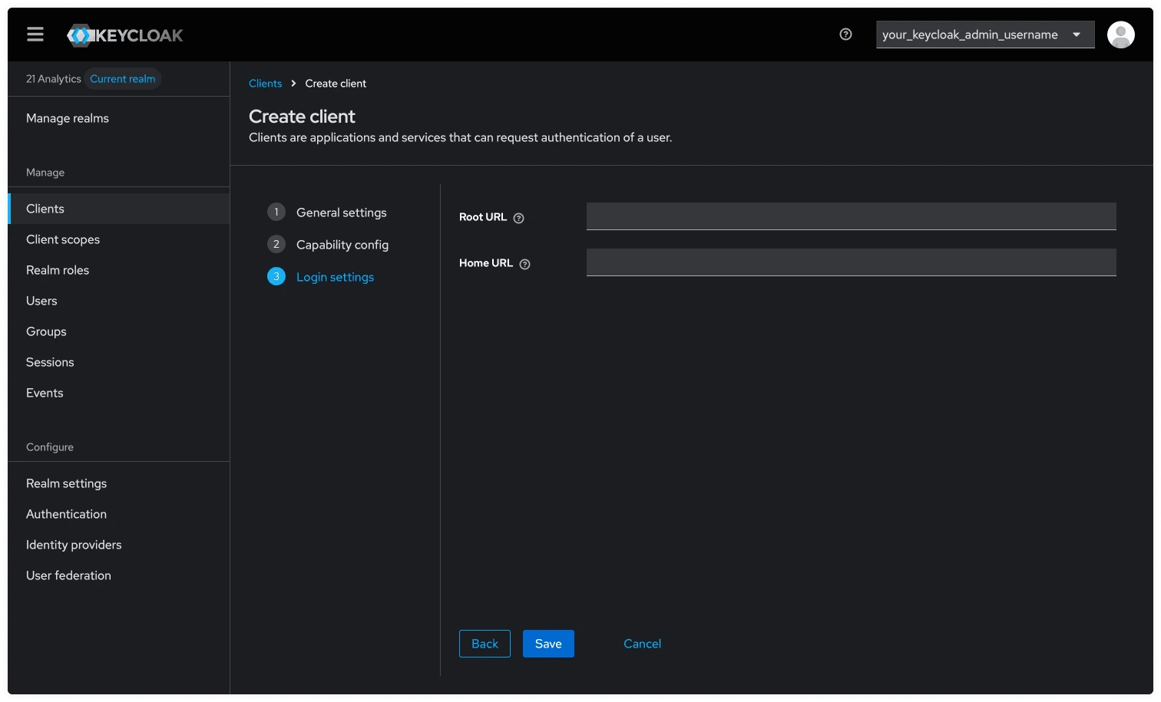This screenshot has height=702, width=1161.
Task: Click the Cancel link
Action: click(x=642, y=643)
